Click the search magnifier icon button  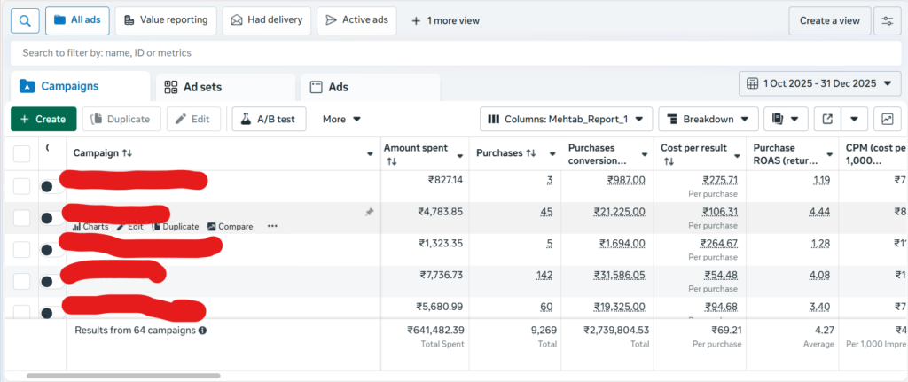[25, 19]
